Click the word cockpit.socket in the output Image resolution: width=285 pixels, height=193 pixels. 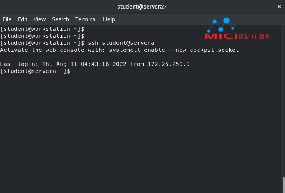[x=214, y=50]
